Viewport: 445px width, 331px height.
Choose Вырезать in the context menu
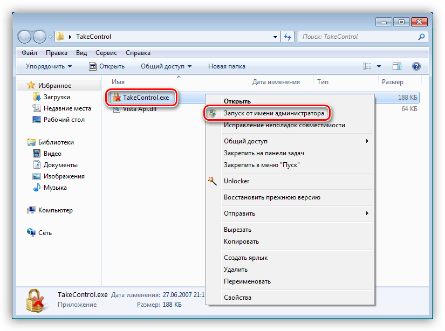237,230
